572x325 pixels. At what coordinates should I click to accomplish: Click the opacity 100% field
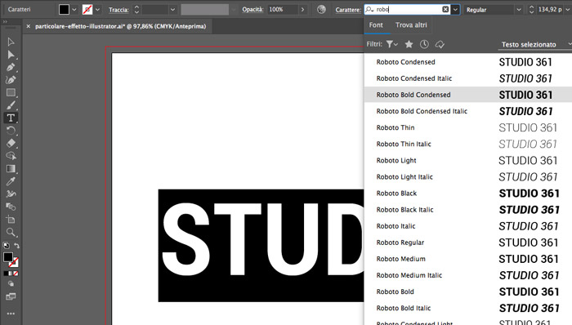tap(283, 10)
